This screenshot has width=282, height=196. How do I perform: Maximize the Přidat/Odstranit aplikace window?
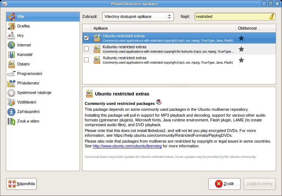[271, 4]
